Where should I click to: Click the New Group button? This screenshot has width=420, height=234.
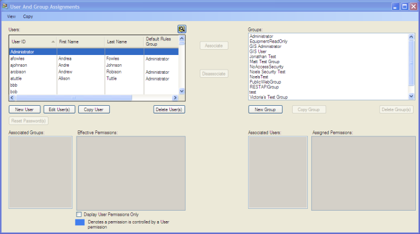(x=265, y=109)
